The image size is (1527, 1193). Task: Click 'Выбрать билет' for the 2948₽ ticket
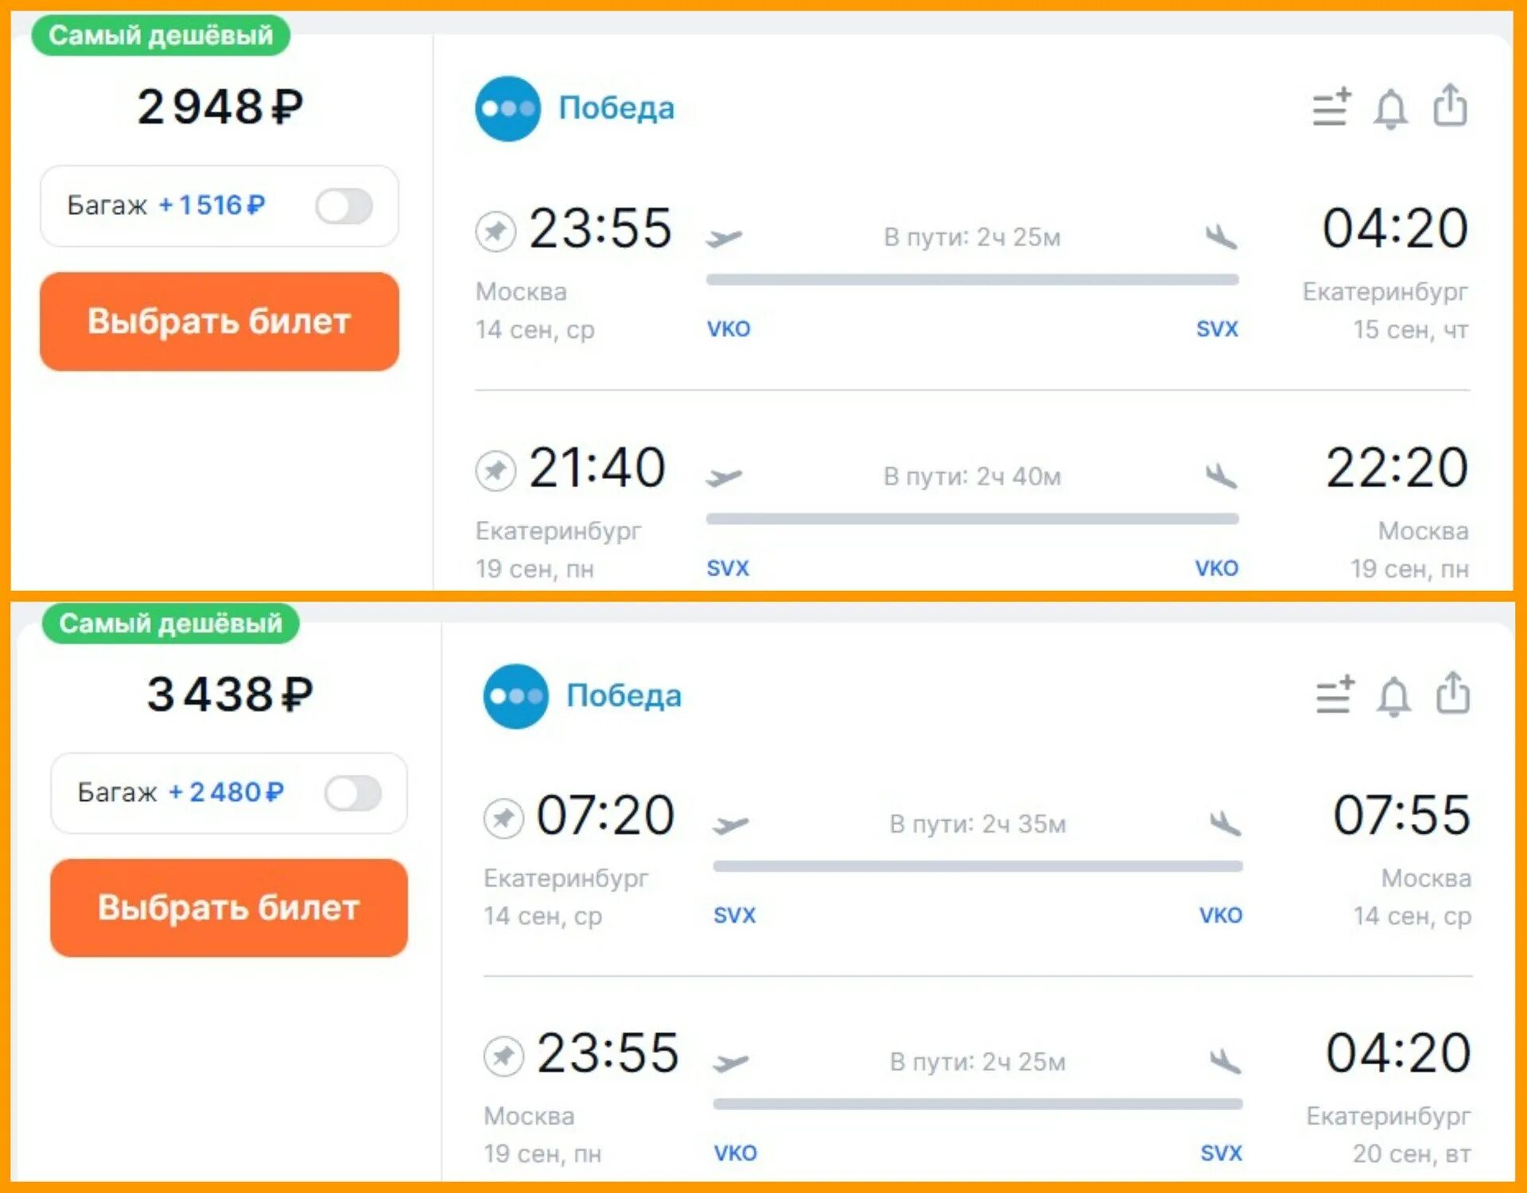click(220, 321)
